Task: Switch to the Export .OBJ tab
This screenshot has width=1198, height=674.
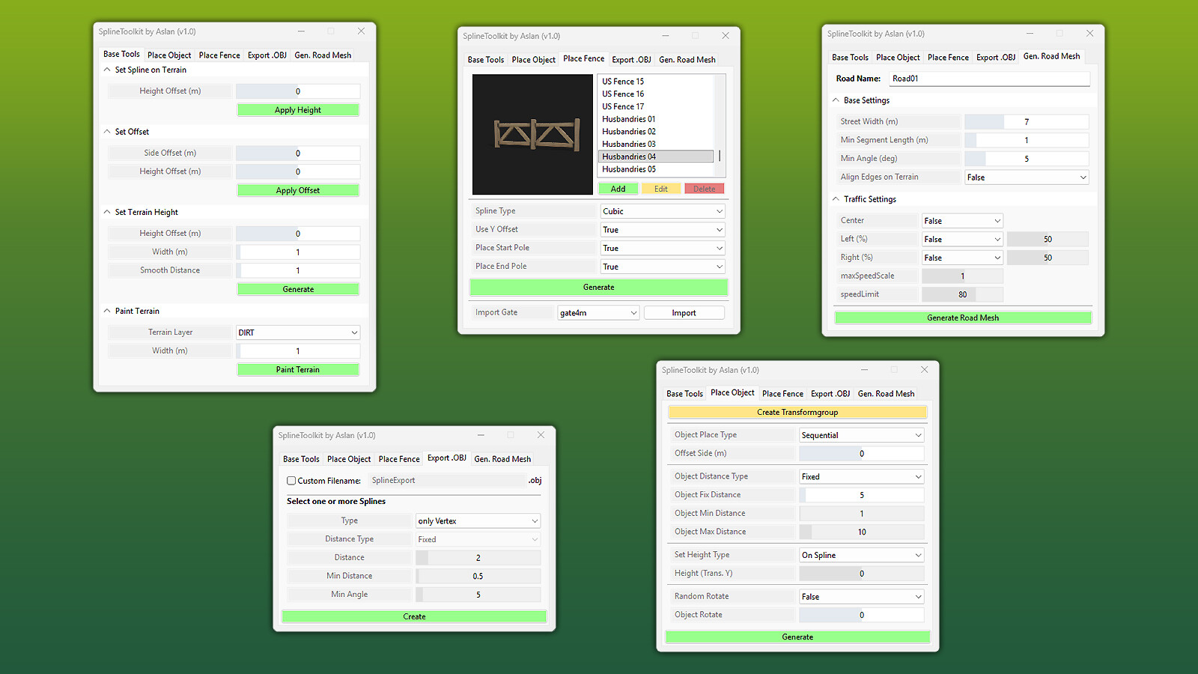Action: tap(267, 54)
